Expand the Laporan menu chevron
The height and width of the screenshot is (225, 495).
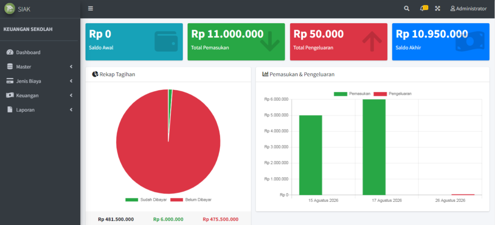pyautogui.click(x=72, y=110)
